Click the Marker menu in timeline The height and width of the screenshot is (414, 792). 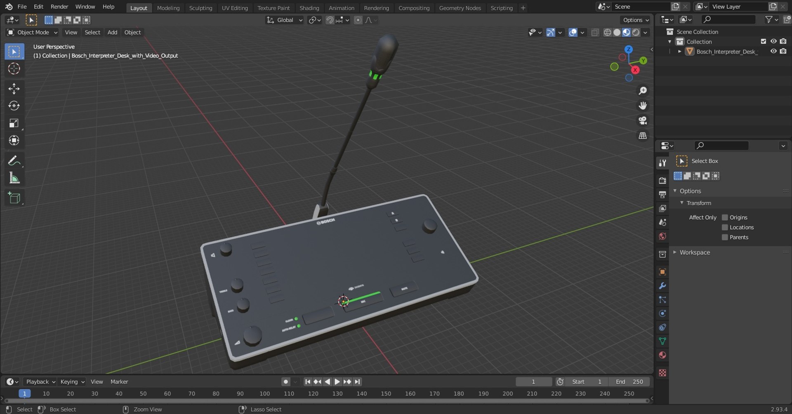pos(119,382)
